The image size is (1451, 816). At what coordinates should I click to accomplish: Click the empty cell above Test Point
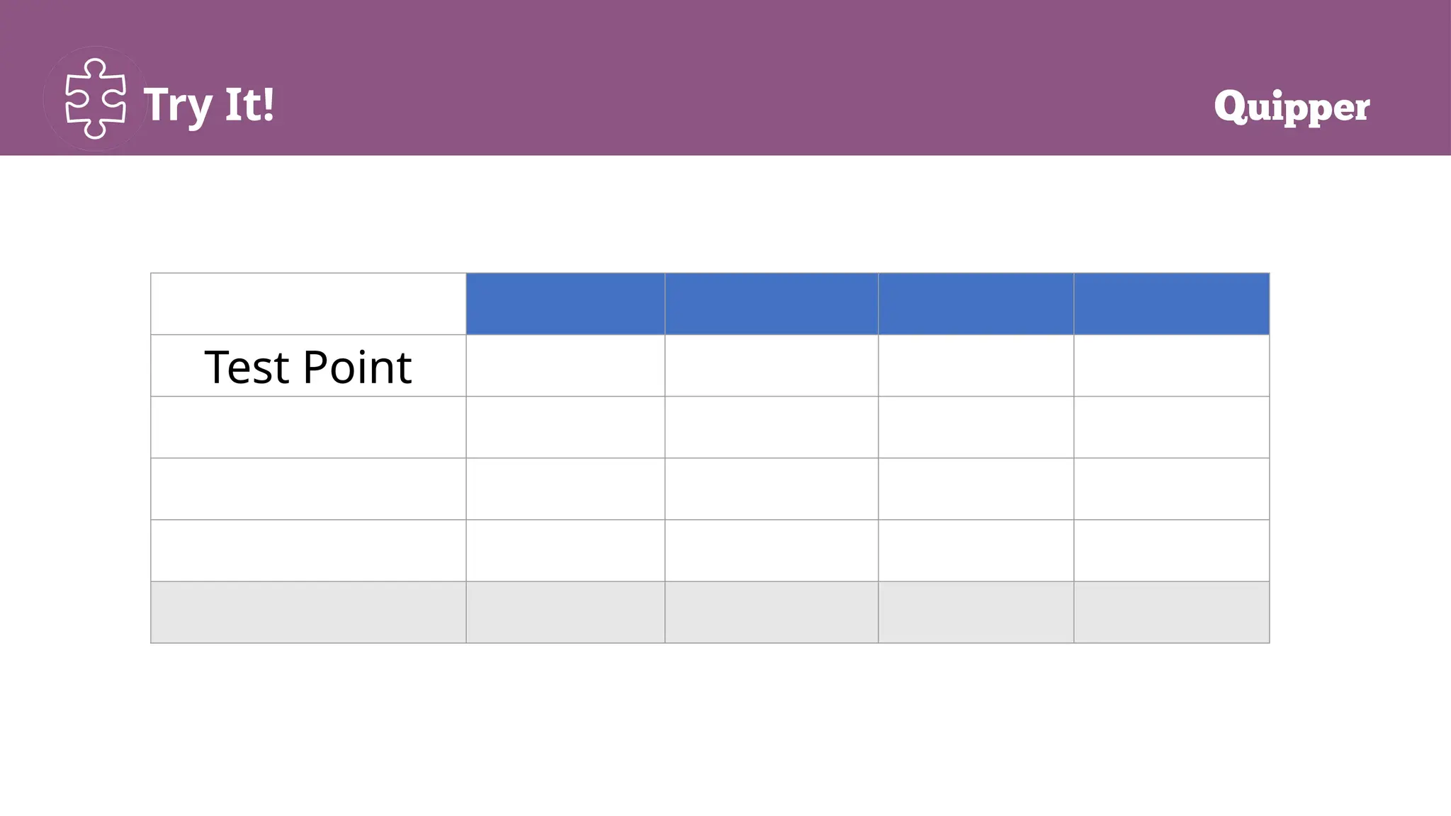308,304
